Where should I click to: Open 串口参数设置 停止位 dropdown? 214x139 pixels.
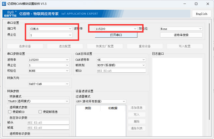[x=49, y=65]
